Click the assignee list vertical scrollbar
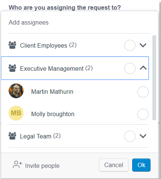 pyautogui.click(x=154, y=78)
